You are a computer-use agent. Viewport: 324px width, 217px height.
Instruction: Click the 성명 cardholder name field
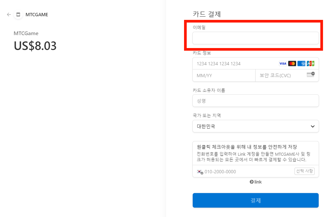click(x=255, y=100)
